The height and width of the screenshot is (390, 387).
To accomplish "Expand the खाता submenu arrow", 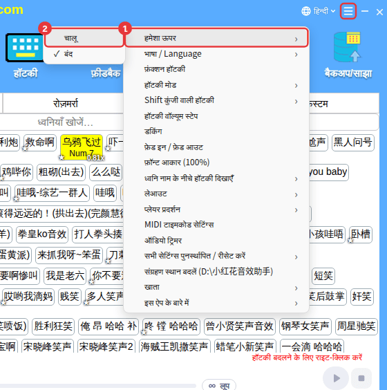I will (x=296, y=288).
